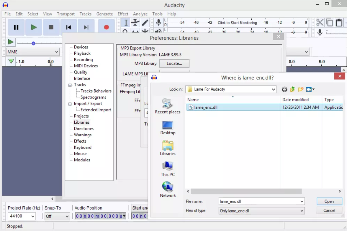This screenshot has height=231, width=347.
Task: Open the Desktop shortcut in the file dialog
Action: coord(168,128)
